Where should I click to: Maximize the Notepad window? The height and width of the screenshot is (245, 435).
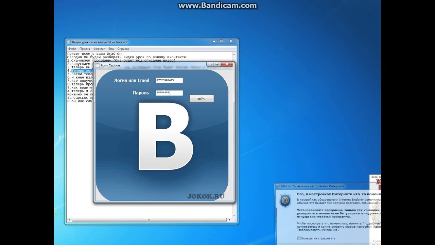coord(221,41)
